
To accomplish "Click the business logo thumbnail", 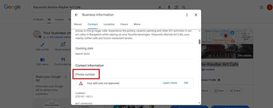I will point(37,34).
